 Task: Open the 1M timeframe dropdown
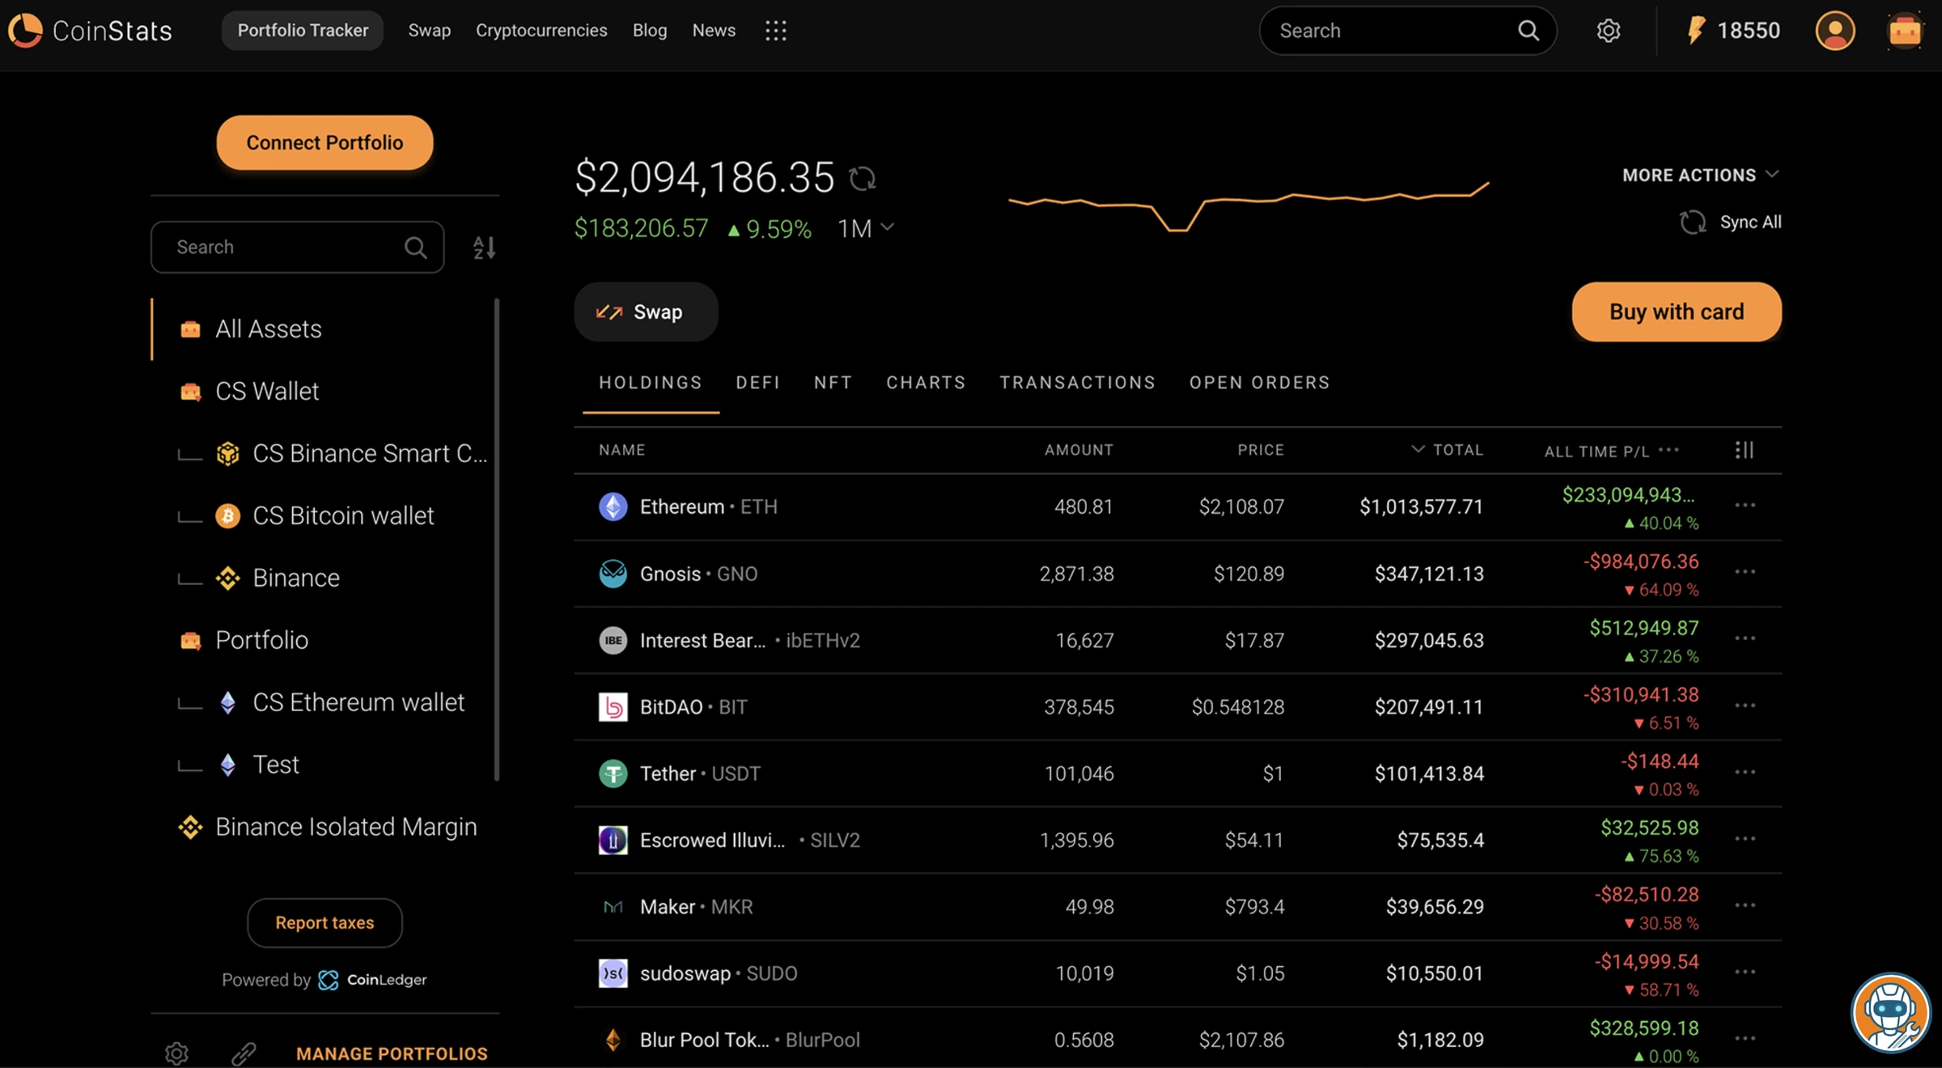coord(866,228)
